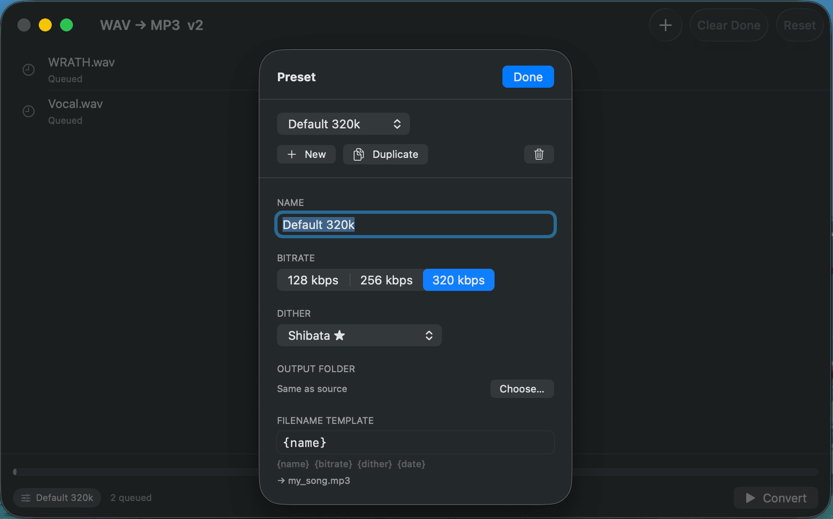833x519 pixels.
Task: Click clock status icon beside WRATH.wav
Action: point(29,70)
